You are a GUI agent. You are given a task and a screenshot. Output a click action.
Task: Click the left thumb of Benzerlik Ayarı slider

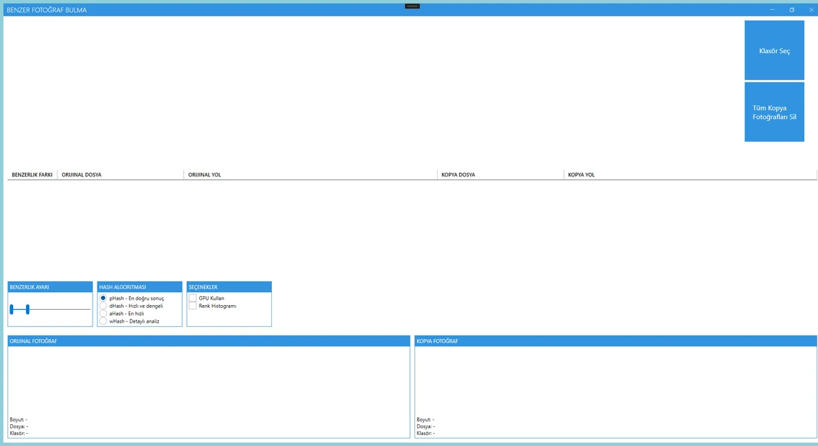point(12,309)
